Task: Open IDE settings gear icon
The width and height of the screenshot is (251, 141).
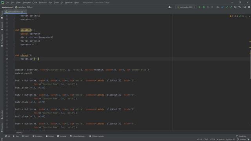Action: pyautogui.click(x=249, y=7)
